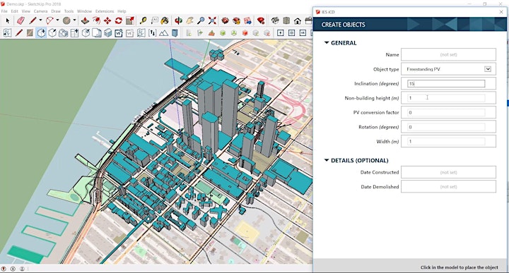Click the Rotation (degrees) field

click(x=448, y=127)
